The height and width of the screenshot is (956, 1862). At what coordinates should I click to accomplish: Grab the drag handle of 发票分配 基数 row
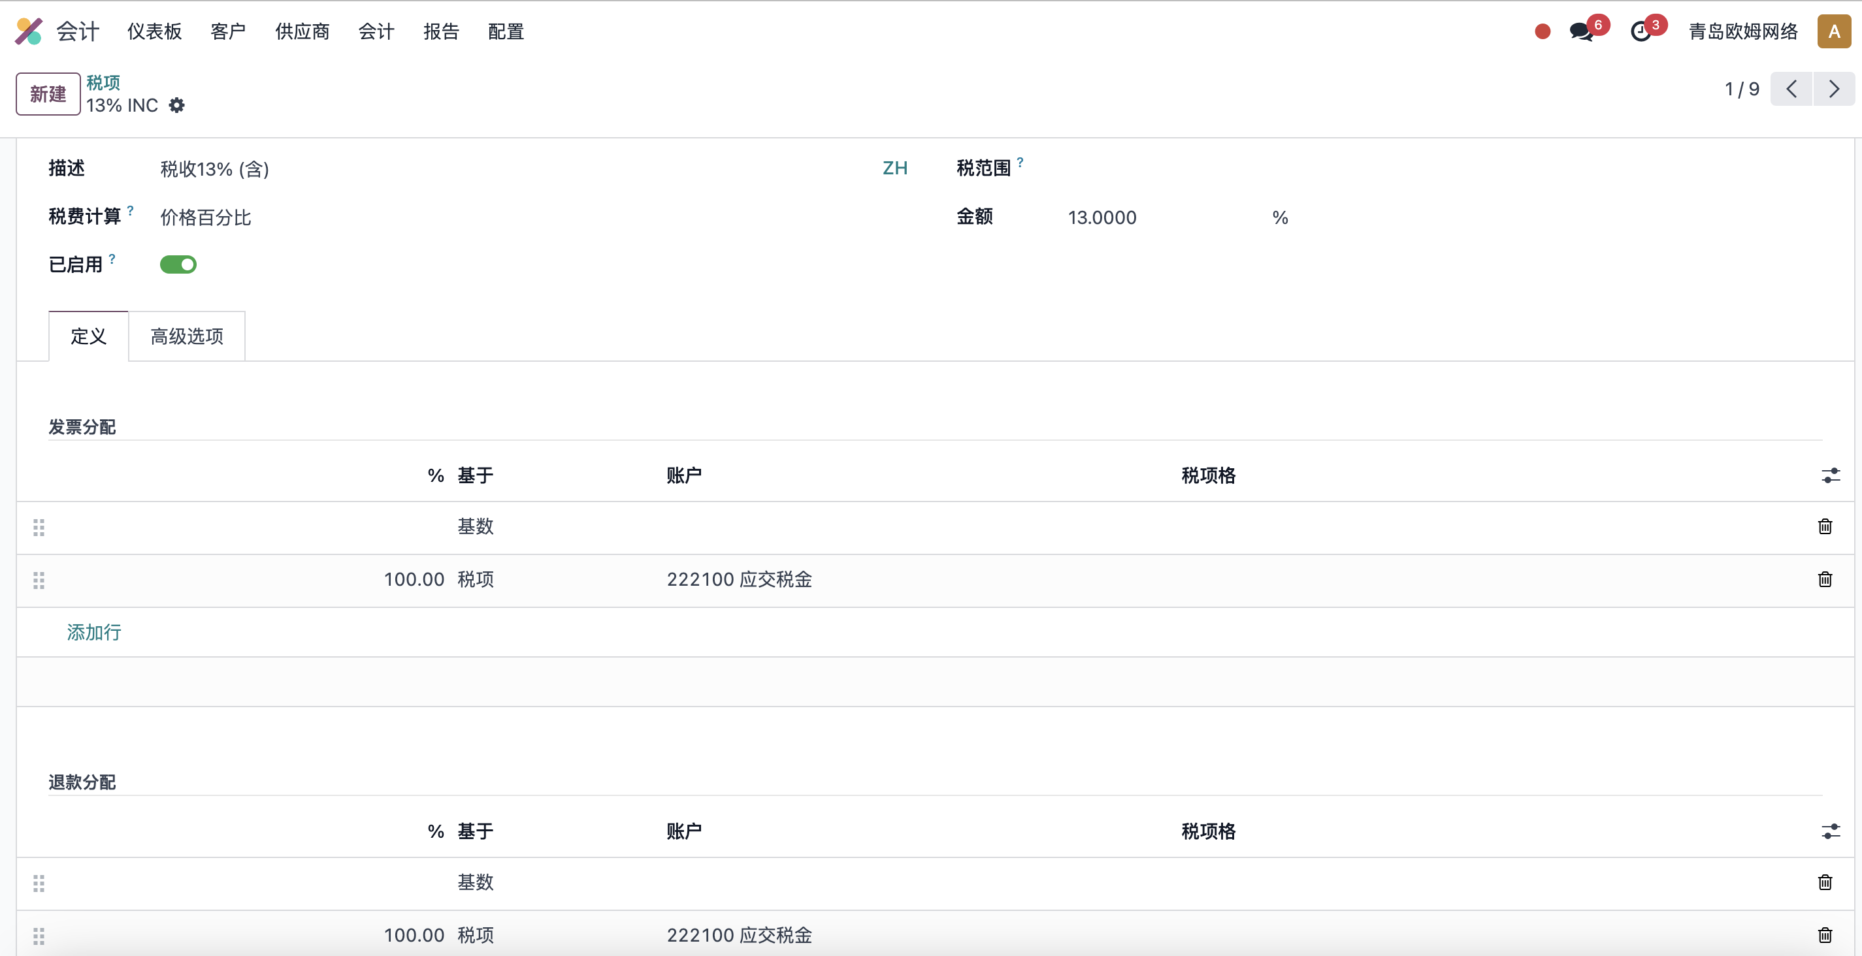point(39,528)
